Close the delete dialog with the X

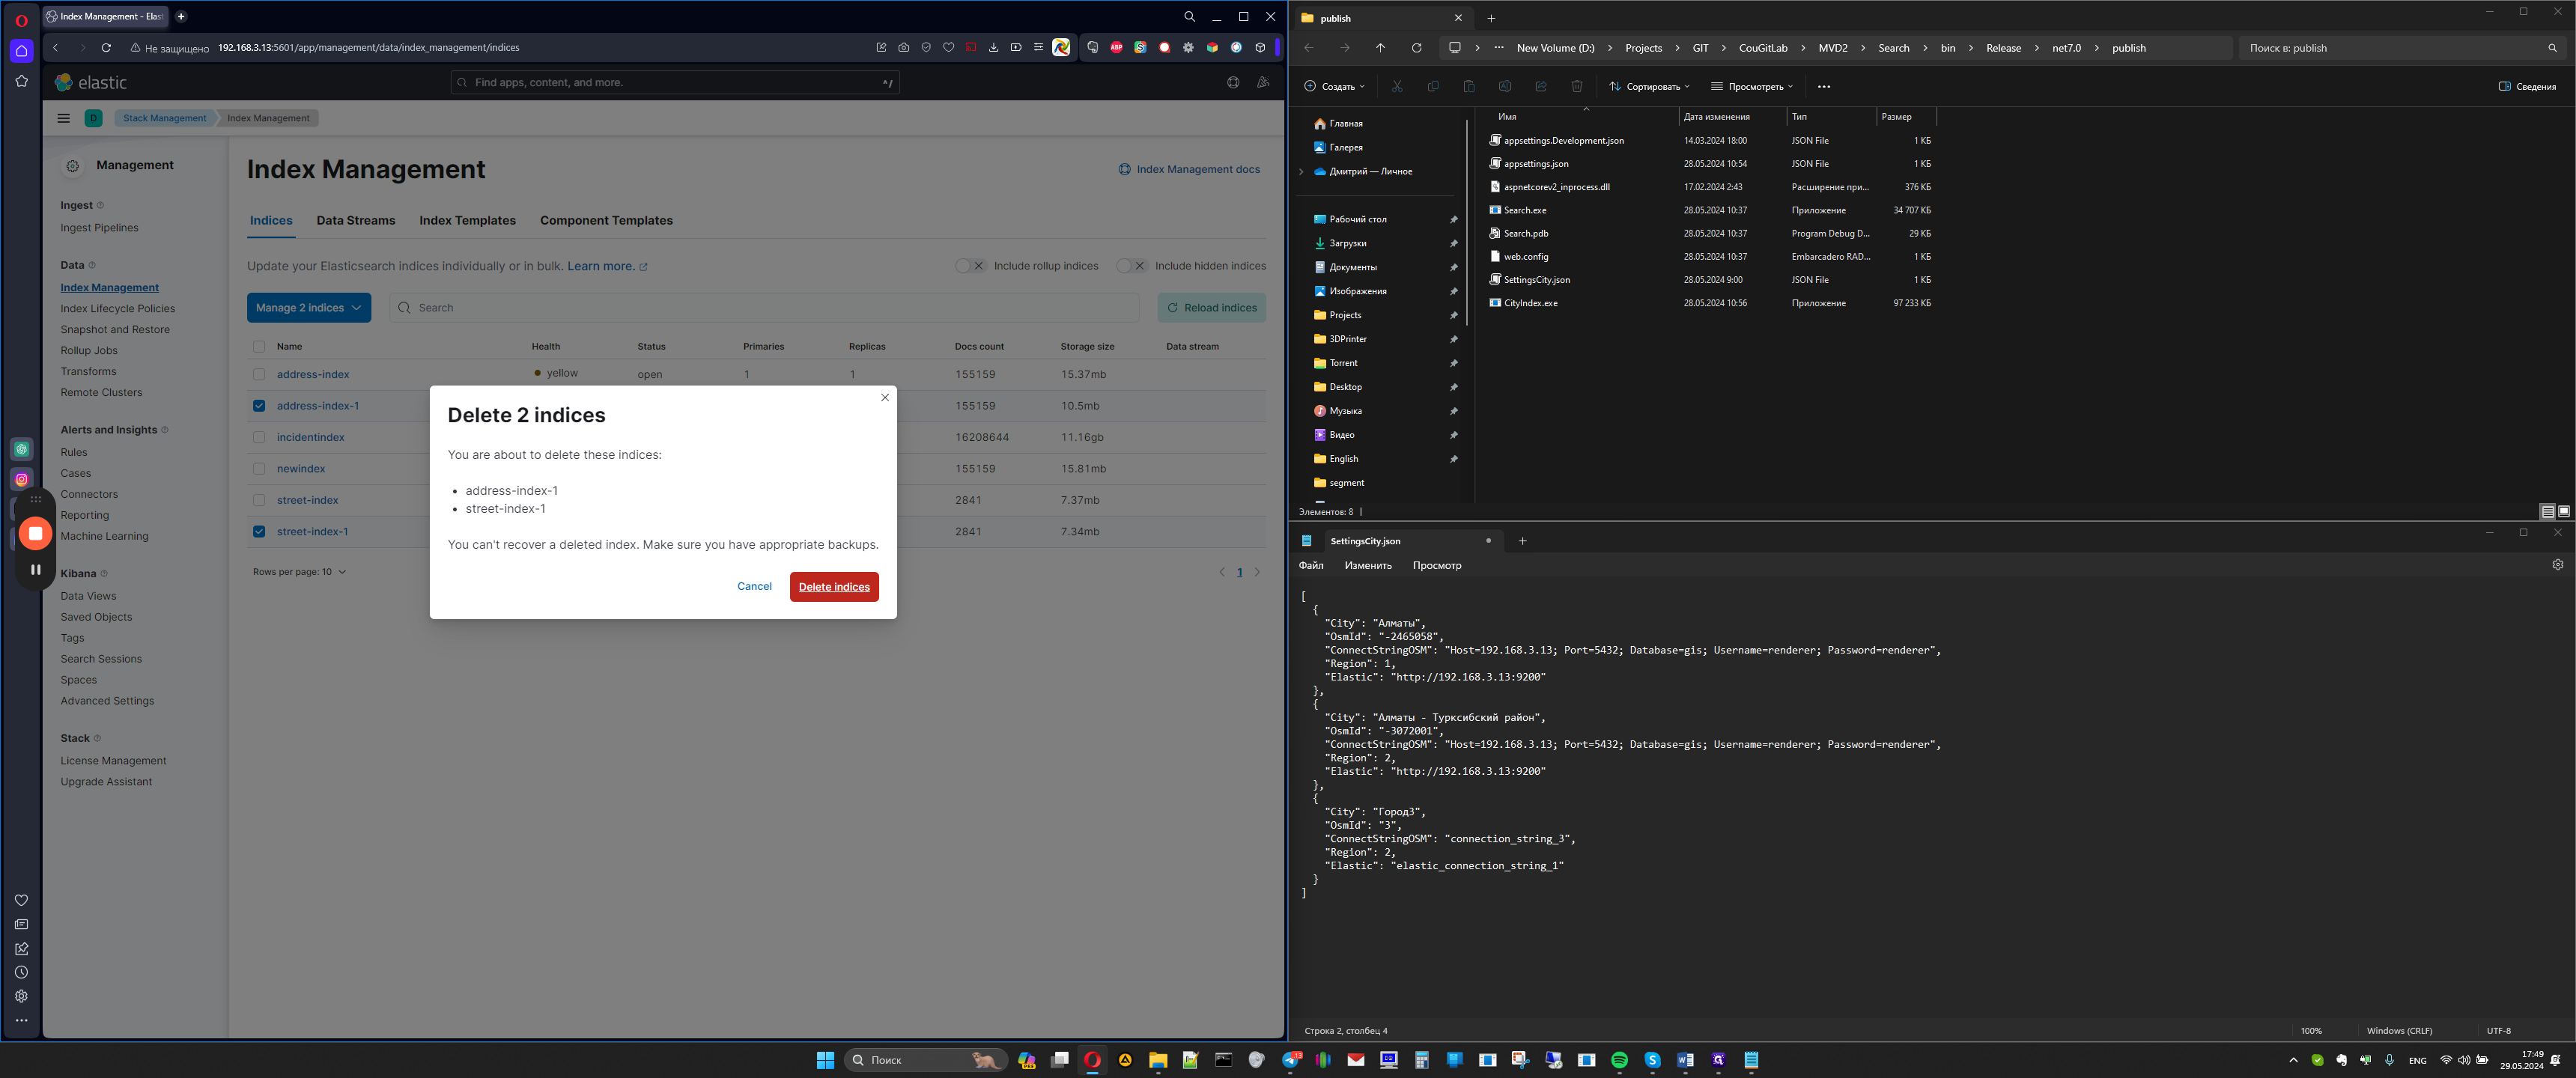click(x=885, y=398)
